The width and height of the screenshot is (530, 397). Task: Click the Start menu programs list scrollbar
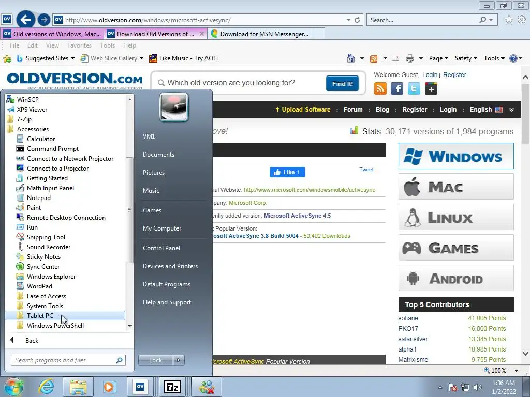[129, 210]
